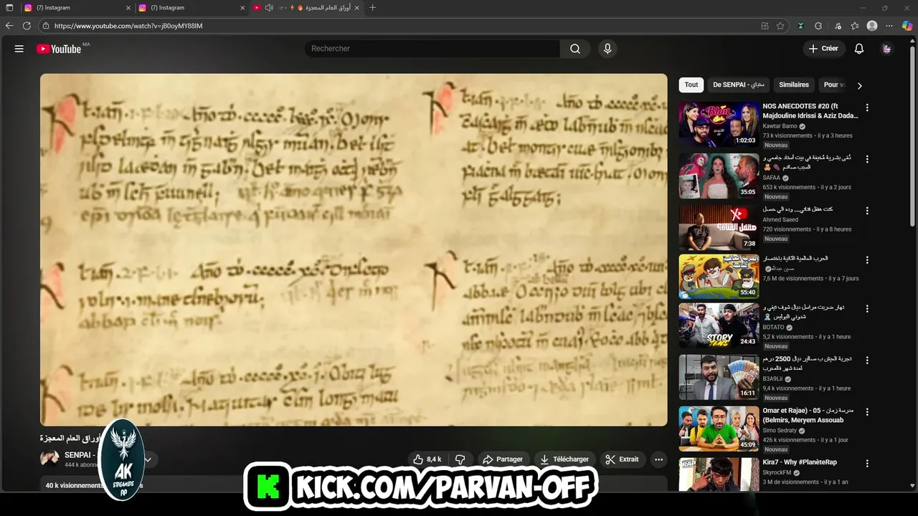Open the YouTube hamburger guide menu
The width and height of the screenshot is (918, 516).
(x=19, y=49)
